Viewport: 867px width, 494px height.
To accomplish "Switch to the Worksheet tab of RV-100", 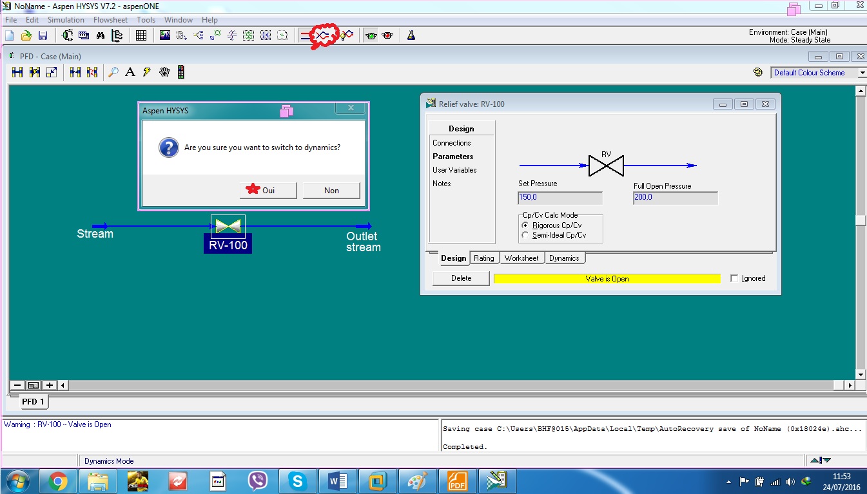I will (x=521, y=258).
